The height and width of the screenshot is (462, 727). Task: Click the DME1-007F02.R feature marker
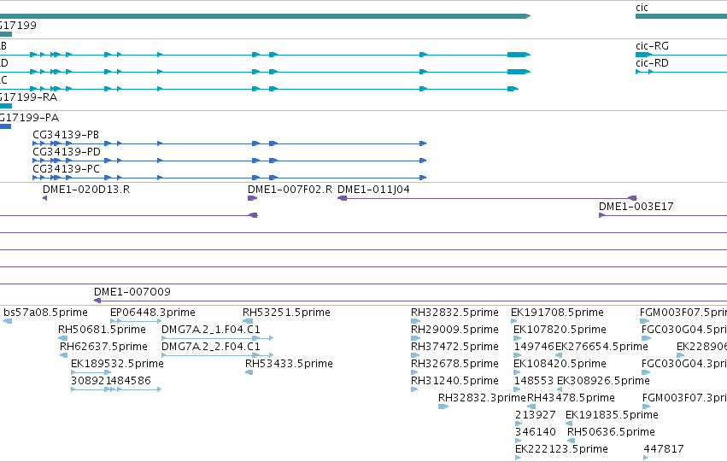click(252, 198)
